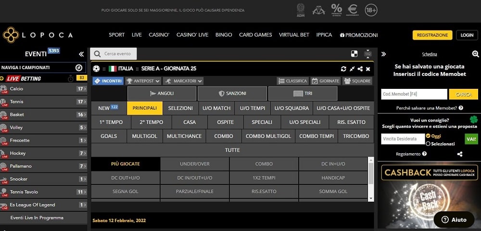Open the Marcatori dropdown
Viewport: 481px width, 231px height.
183,81
